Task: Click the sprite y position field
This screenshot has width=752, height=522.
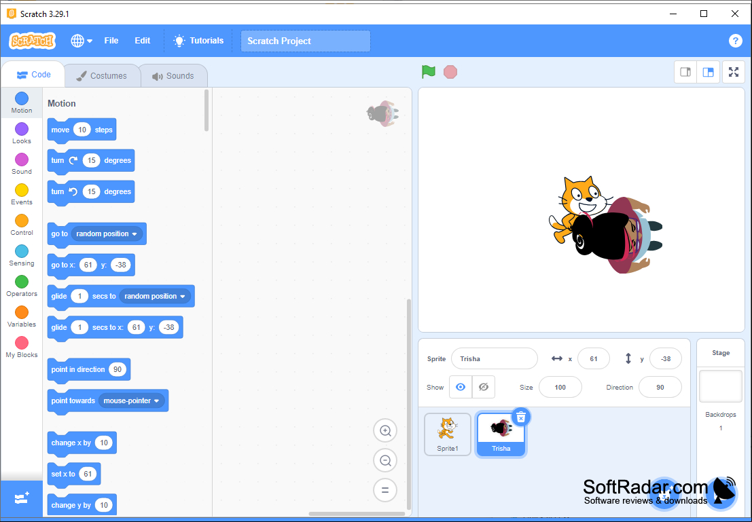Action: point(666,358)
